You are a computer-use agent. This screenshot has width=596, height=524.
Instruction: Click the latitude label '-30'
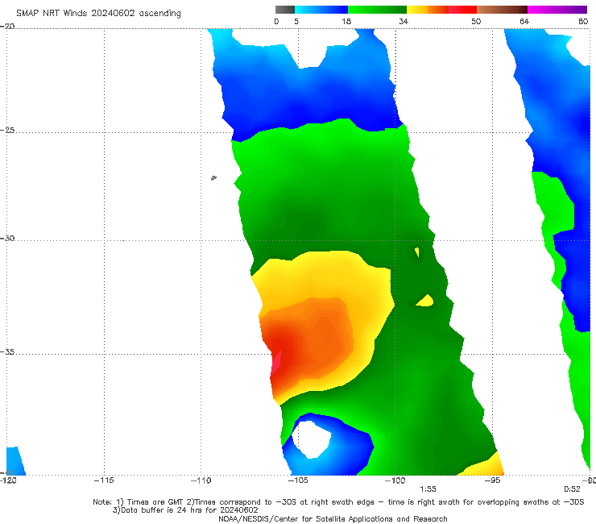7,239
